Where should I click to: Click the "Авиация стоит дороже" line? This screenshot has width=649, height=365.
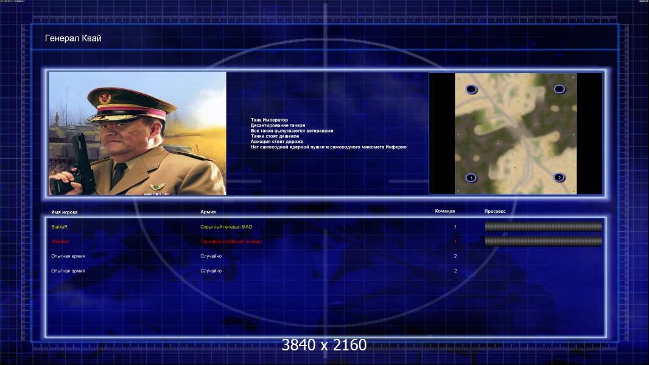(277, 141)
